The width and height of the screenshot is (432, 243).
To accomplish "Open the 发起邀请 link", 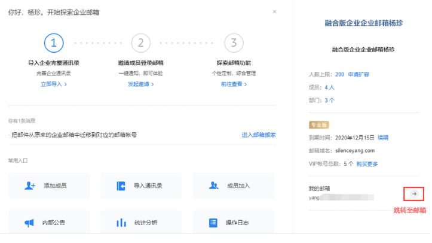I will click(x=140, y=84).
